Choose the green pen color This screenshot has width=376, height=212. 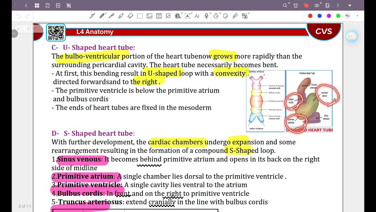click(x=338, y=16)
